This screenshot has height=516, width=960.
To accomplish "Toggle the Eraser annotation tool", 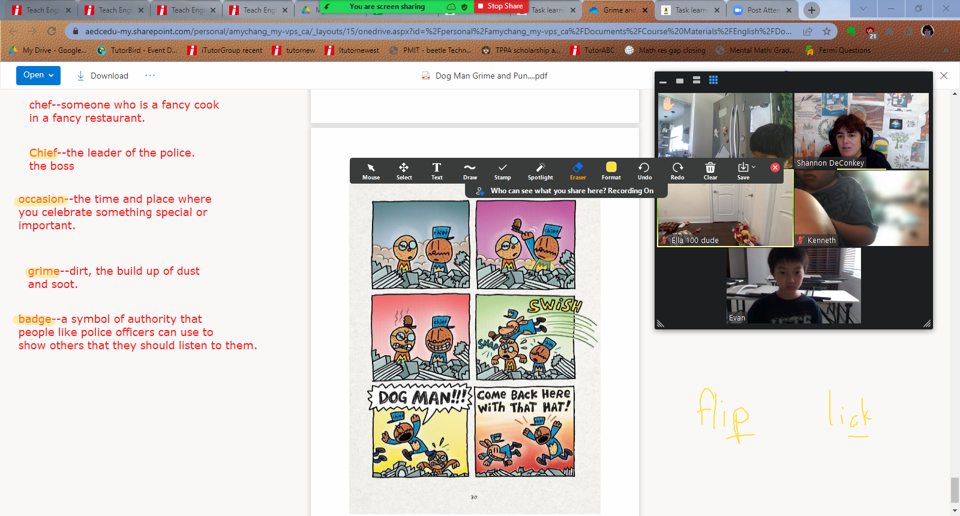I will pyautogui.click(x=578, y=171).
